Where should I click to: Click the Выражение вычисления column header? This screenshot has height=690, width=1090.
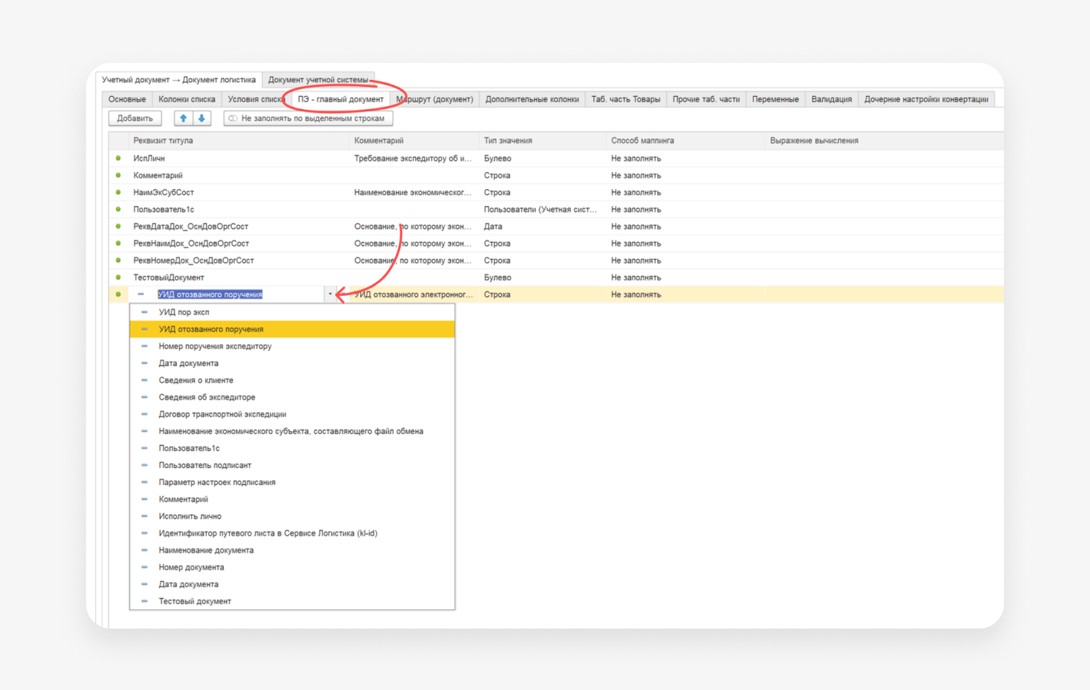(x=884, y=141)
